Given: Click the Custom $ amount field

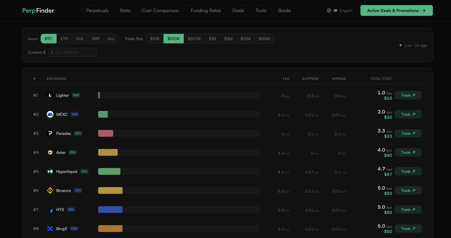Looking at the screenshot, I should [73, 52].
